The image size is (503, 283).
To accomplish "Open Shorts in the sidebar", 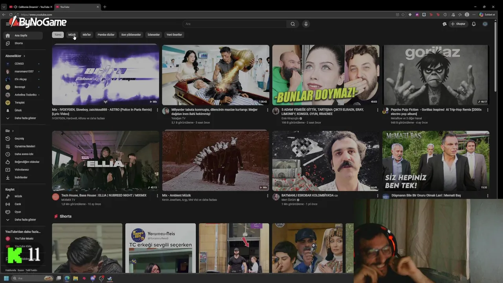I will (x=23, y=43).
